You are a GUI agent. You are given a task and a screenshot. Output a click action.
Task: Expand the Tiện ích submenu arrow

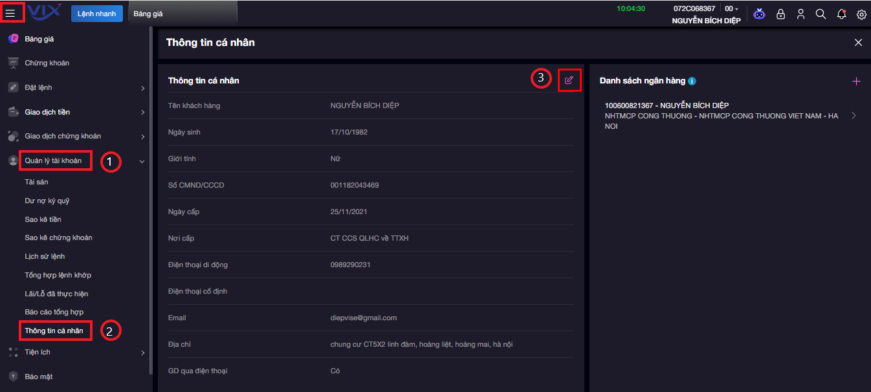tap(142, 353)
